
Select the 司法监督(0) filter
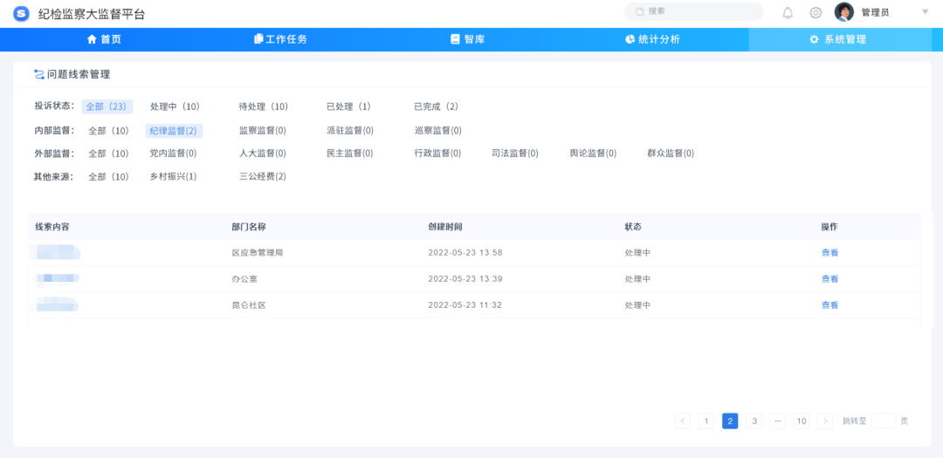click(x=515, y=154)
